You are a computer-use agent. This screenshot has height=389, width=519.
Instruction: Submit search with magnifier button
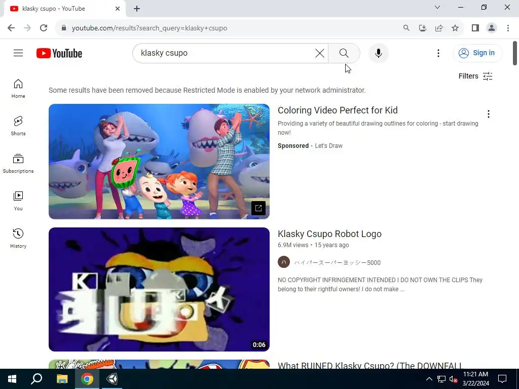[x=344, y=53]
